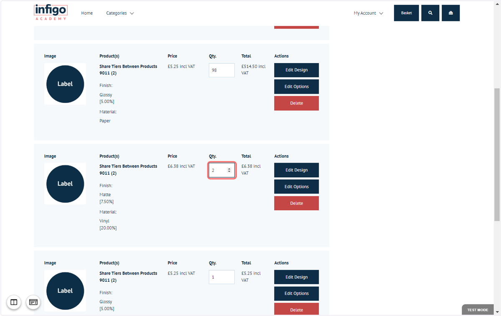Click the TEST MODE badge

[478, 310]
